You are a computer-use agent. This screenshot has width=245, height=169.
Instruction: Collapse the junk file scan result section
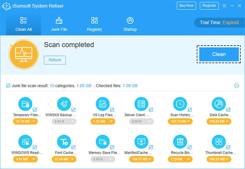tap(236, 85)
